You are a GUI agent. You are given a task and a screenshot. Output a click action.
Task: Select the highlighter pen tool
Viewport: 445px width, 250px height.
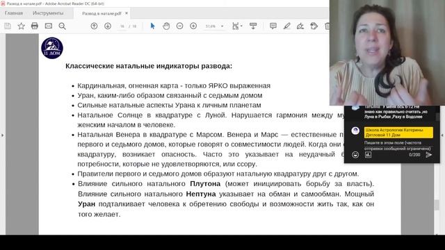(x=286, y=26)
